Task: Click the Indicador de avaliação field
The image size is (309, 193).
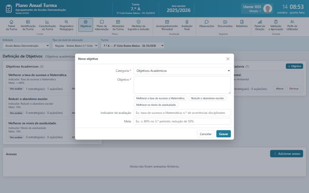Action: 182,113
